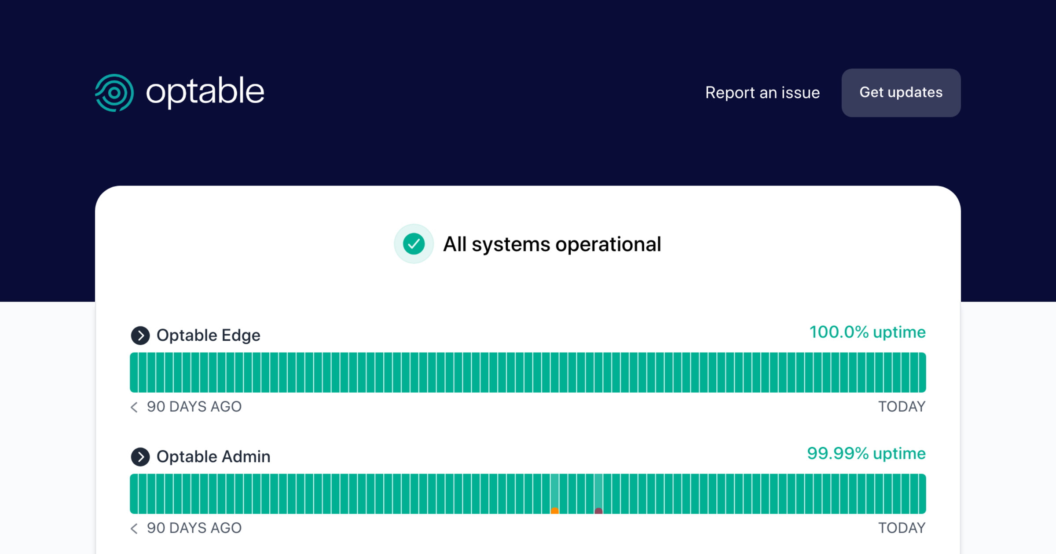Go back with Edge's 90 days arrow

[134, 407]
